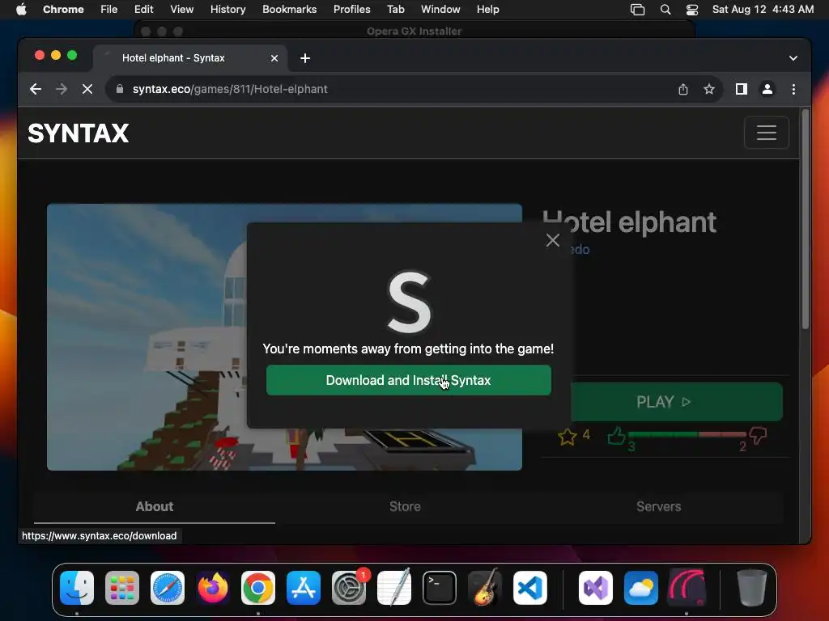
Task: Open the File menu
Action: (109, 10)
